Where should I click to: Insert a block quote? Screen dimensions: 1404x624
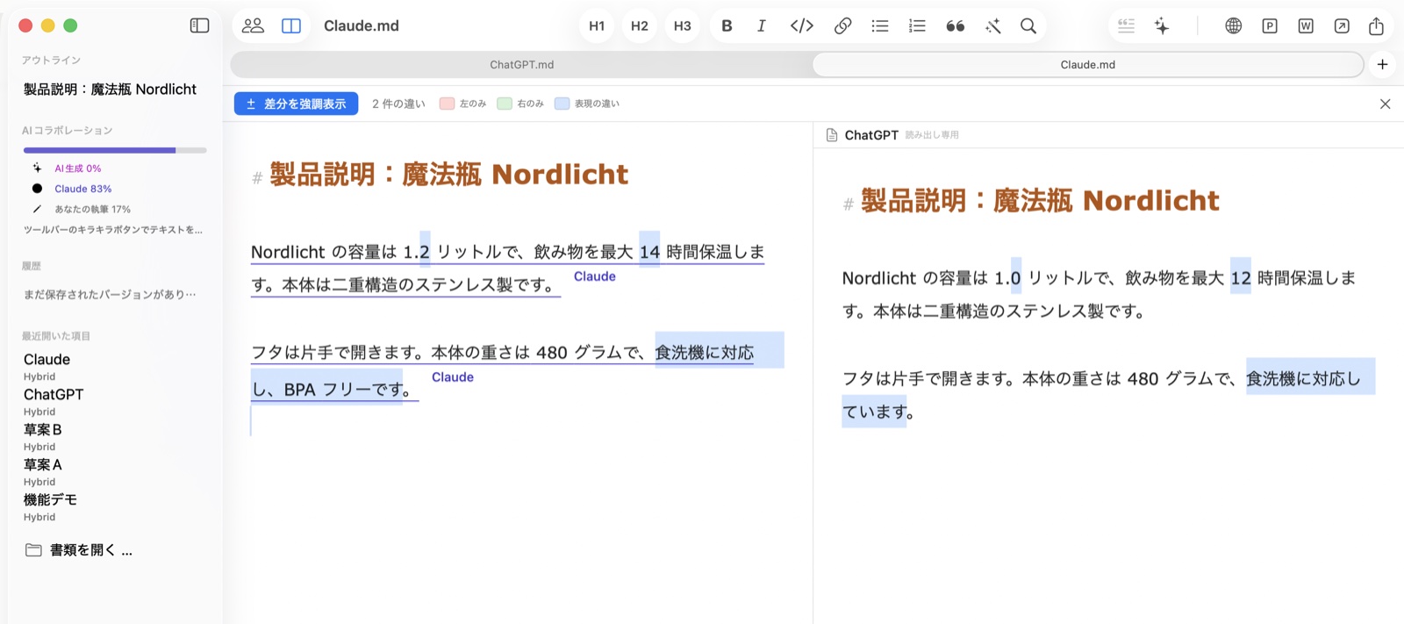pos(956,26)
